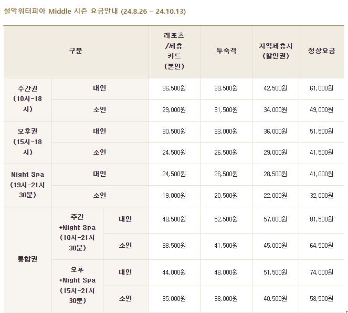Click the 74,000원 price cell
This screenshot has width=348, height=313.
coord(321,272)
